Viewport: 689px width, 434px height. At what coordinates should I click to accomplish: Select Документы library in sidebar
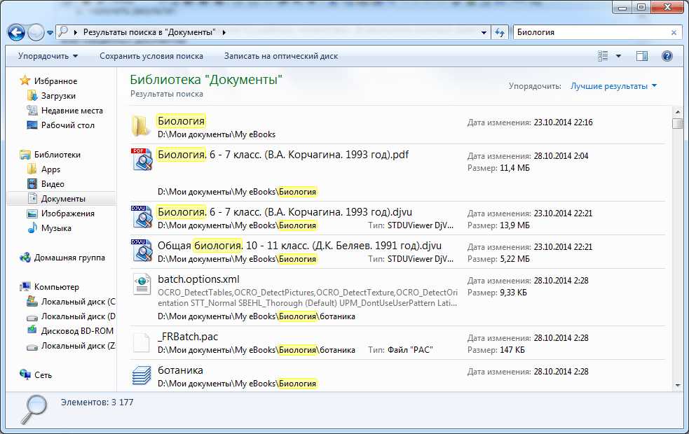tap(62, 199)
